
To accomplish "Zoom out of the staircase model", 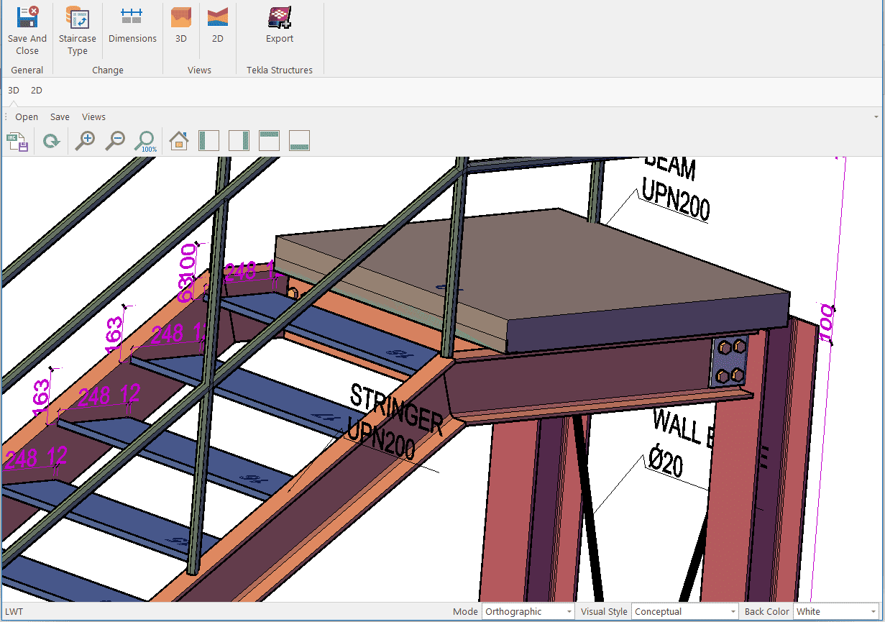I will (115, 141).
